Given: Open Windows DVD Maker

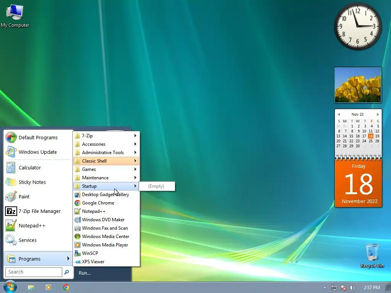Looking at the screenshot, I should click(x=106, y=220).
